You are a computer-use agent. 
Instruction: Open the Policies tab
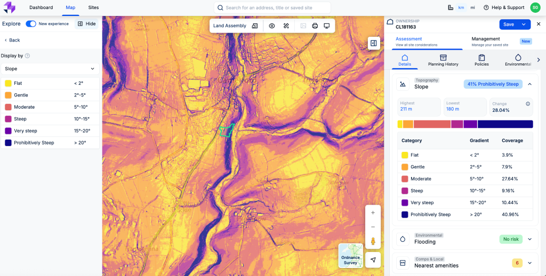coord(481,60)
